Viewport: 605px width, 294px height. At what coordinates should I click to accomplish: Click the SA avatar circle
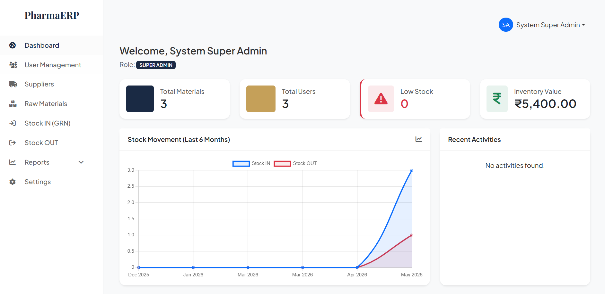[x=506, y=25]
